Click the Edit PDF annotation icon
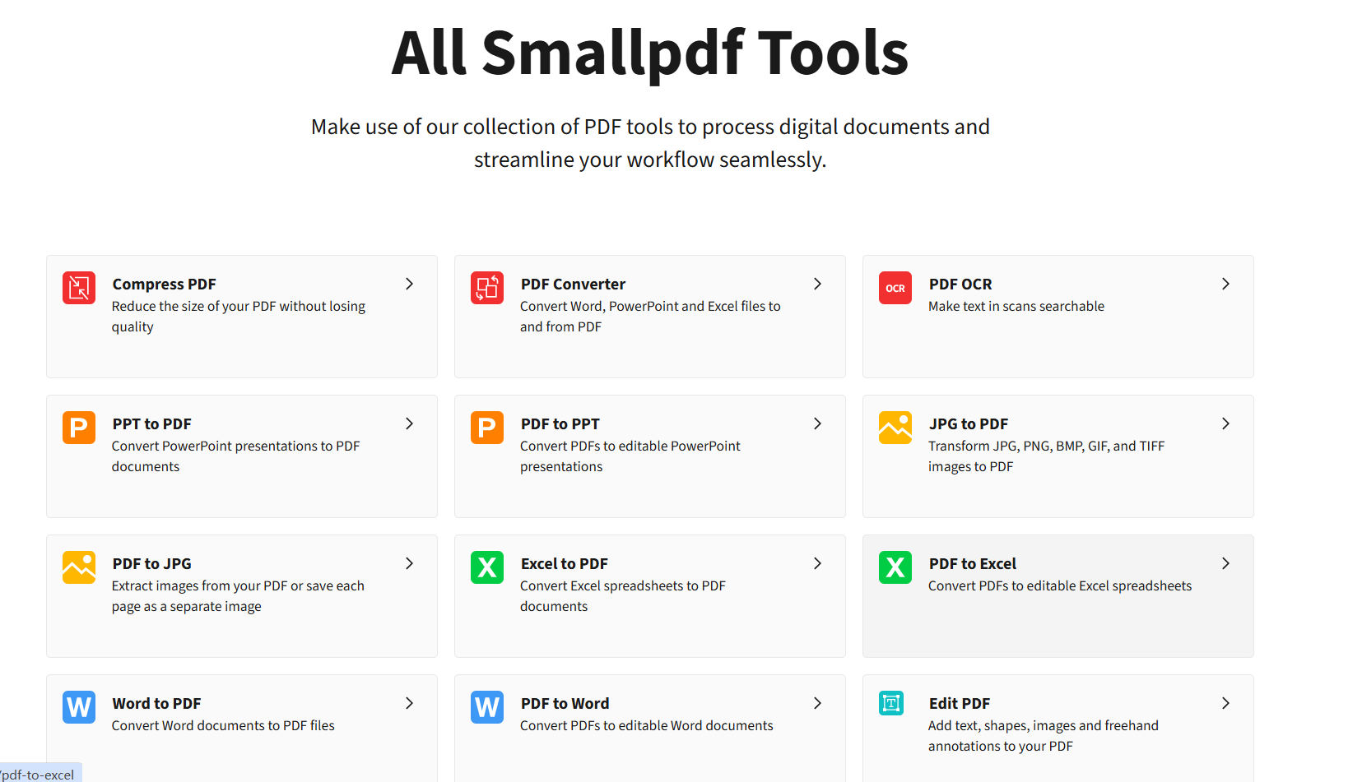1362x782 pixels. coord(890,704)
